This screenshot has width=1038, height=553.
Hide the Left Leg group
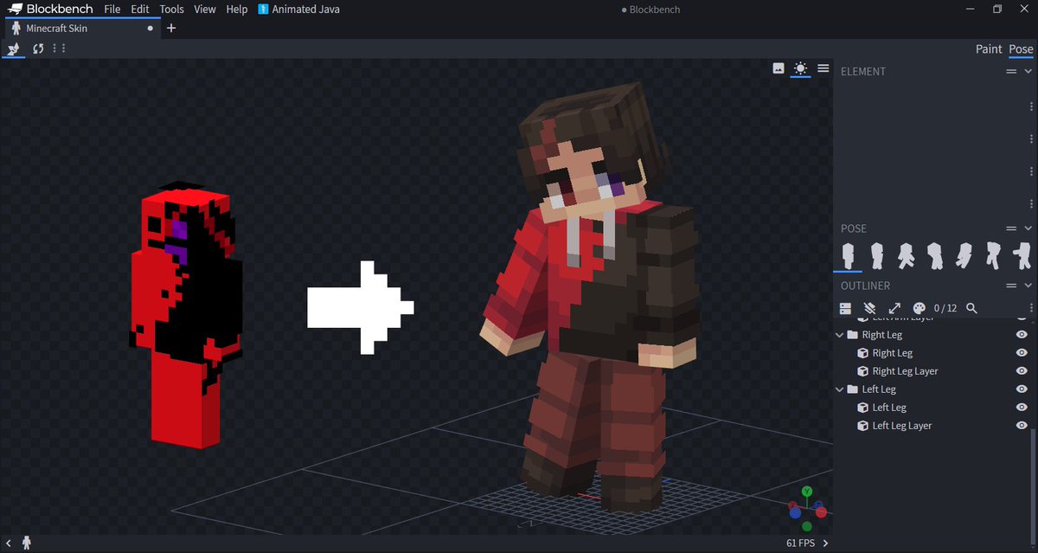click(x=1022, y=389)
